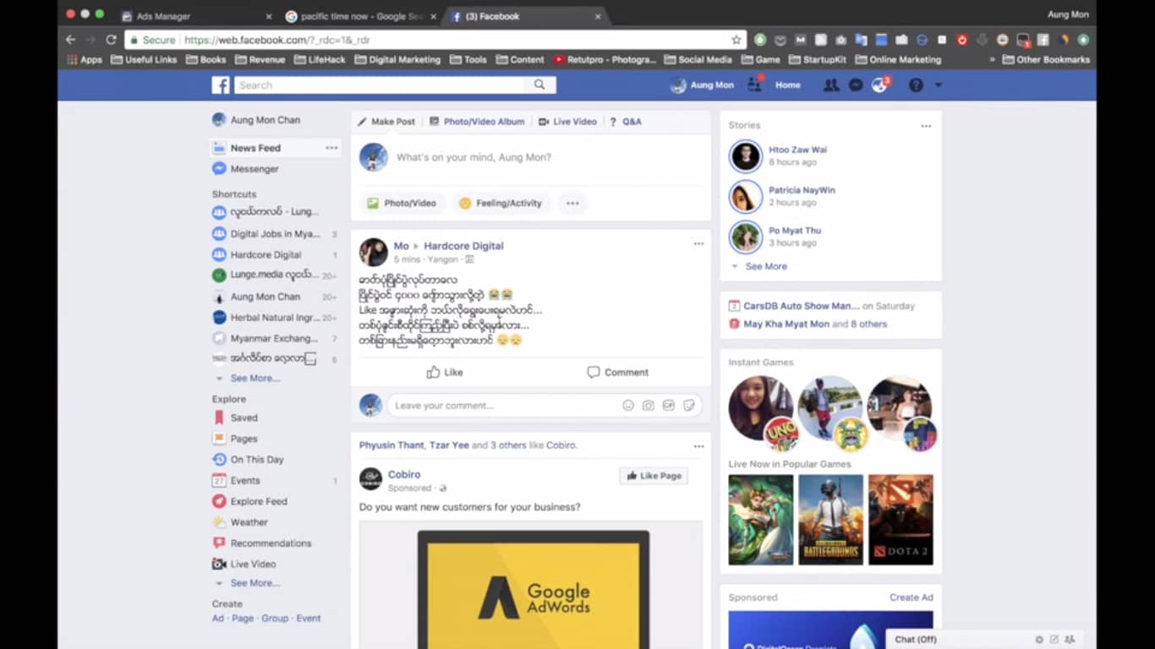
Task: Click Create Group link in sidebar
Action: (275, 619)
